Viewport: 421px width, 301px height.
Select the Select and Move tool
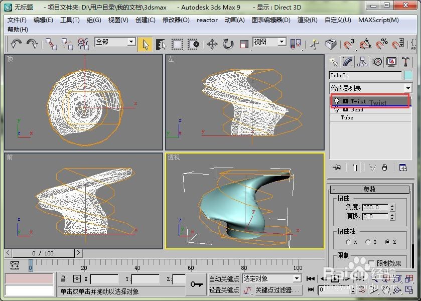tap(211, 45)
